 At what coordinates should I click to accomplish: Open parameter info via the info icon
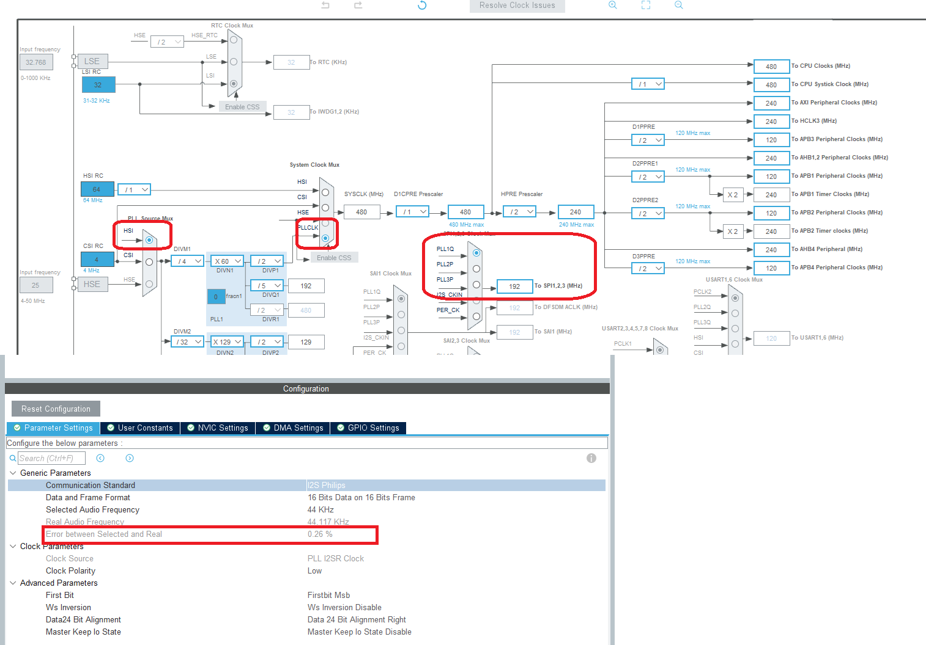(591, 458)
